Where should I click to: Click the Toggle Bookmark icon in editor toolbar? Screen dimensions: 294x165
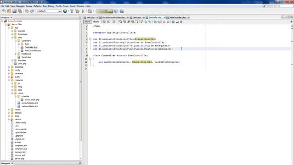coord(150,22)
